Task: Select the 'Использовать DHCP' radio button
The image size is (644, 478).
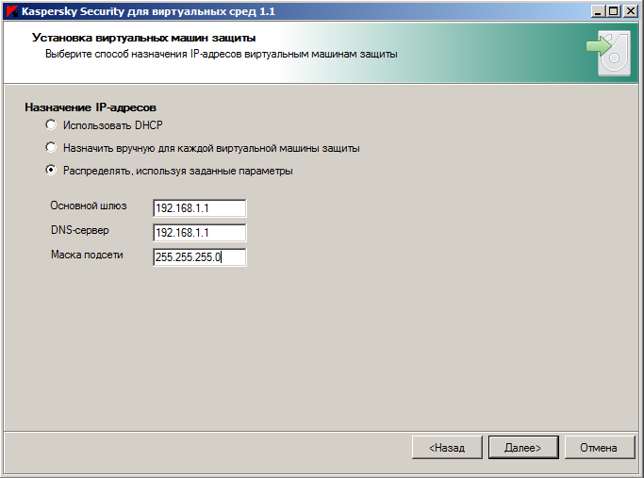Action: coord(51,124)
